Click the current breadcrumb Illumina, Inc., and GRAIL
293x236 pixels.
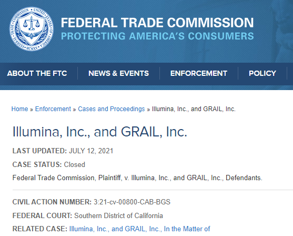point(194,109)
